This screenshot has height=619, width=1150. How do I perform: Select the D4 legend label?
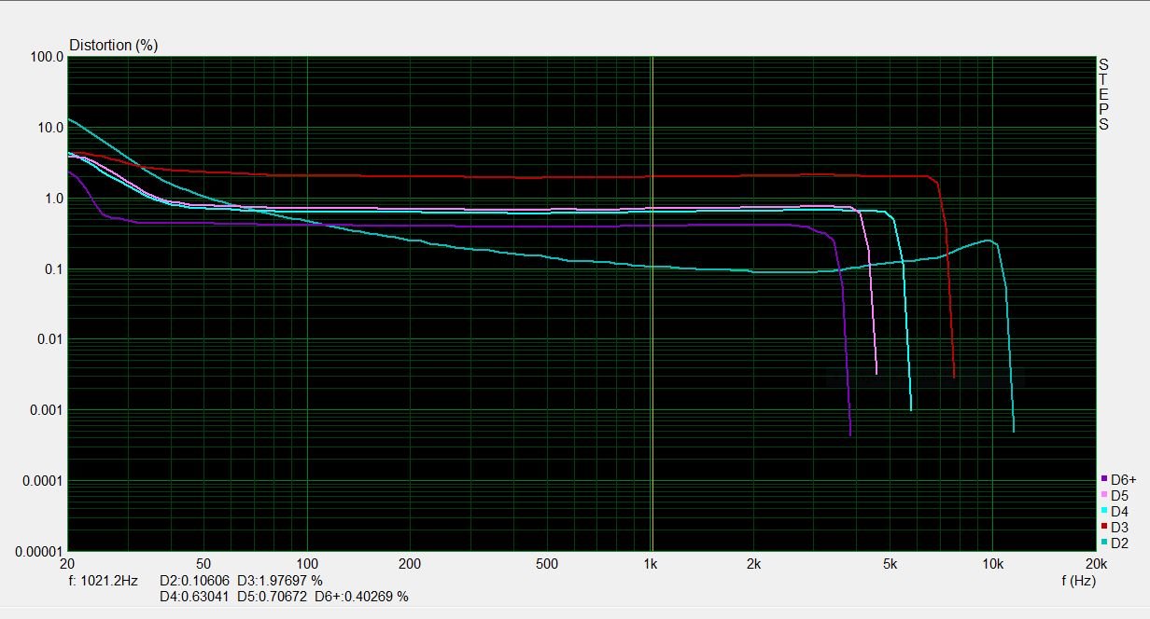point(1119,512)
